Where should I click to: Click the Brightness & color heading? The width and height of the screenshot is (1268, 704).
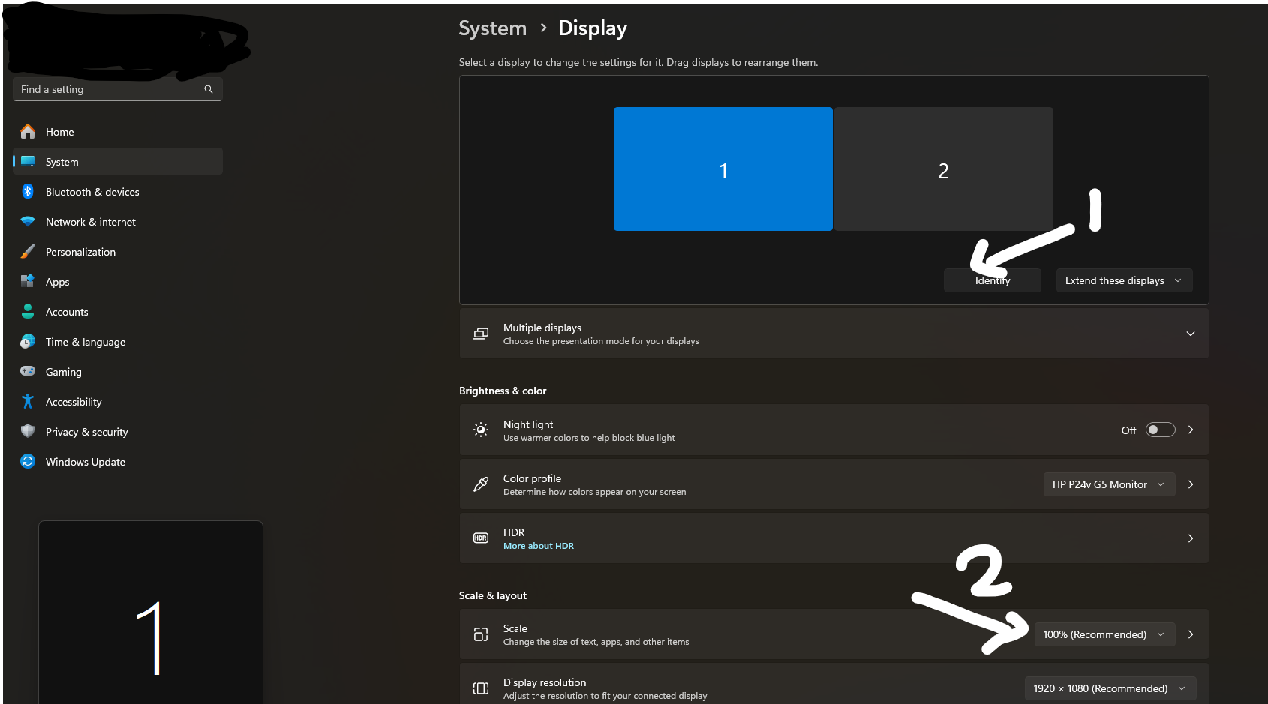tap(503, 391)
